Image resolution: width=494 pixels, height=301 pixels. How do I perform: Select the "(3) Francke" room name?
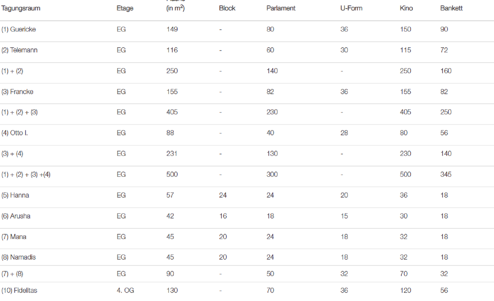click(x=17, y=92)
